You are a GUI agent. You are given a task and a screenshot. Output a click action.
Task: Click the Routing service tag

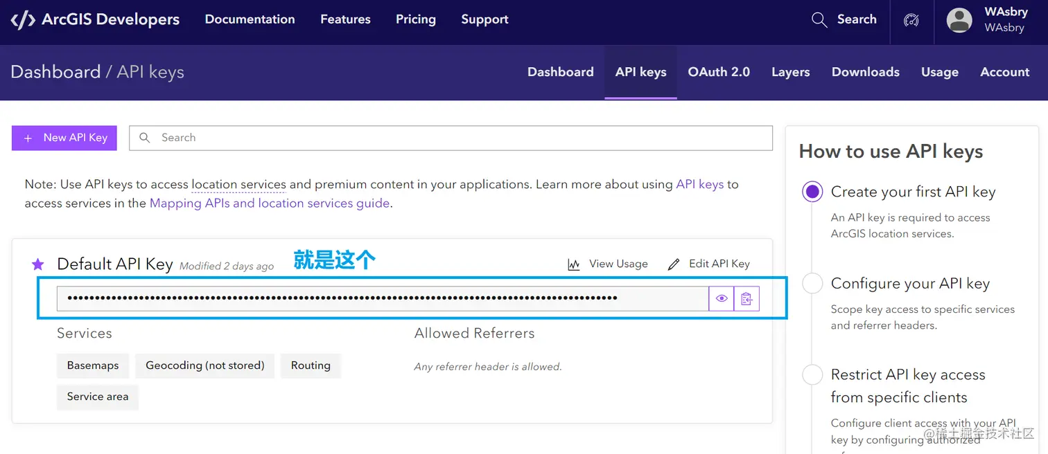point(311,365)
